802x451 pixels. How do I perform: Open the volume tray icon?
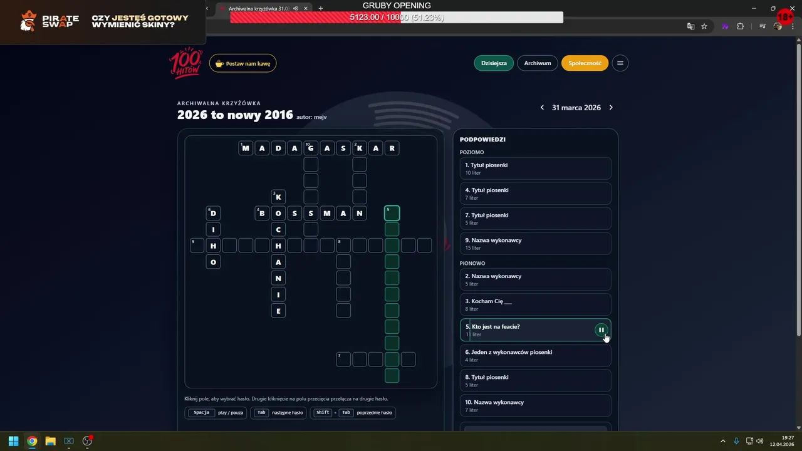(x=760, y=441)
